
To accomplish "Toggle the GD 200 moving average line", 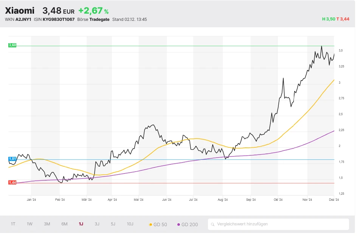I will [x=188, y=224].
